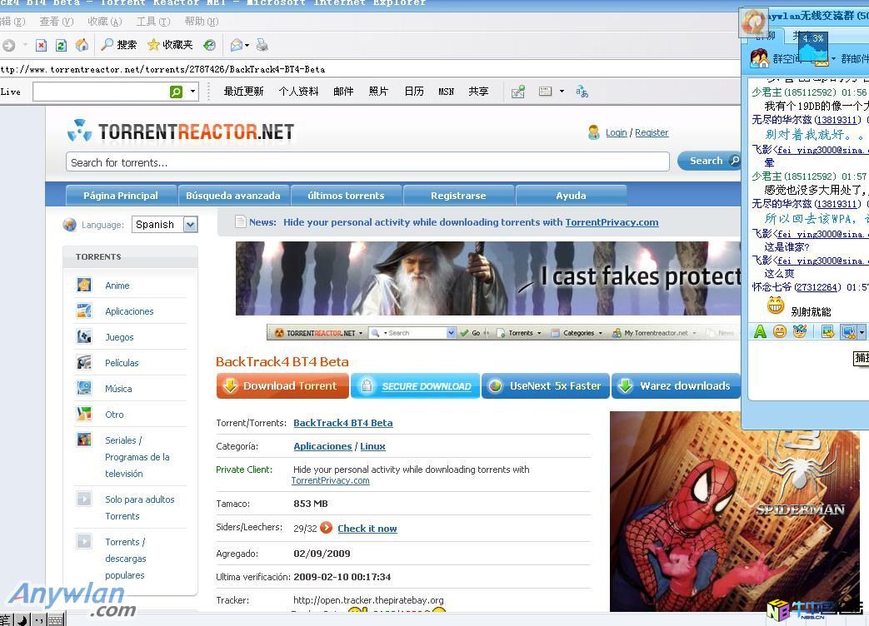
Task: Click the History toolbar icon
Action: (x=210, y=45)
